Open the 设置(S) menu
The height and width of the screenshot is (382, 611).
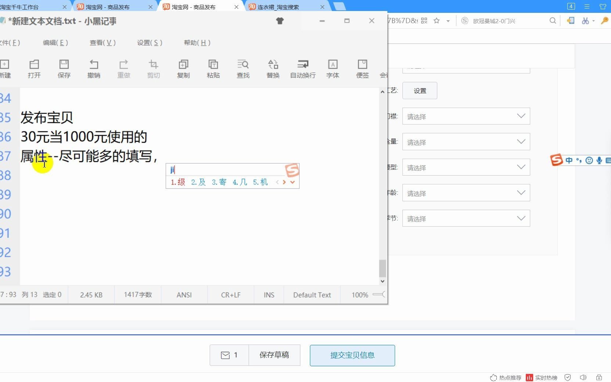pyautogui.click(x=150, y=43)
